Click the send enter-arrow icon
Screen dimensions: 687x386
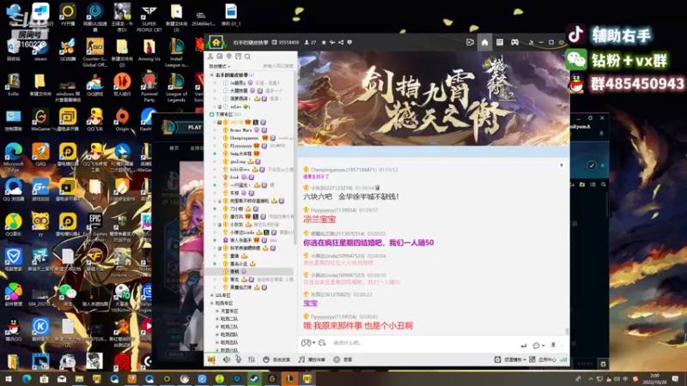pos(523,346)
